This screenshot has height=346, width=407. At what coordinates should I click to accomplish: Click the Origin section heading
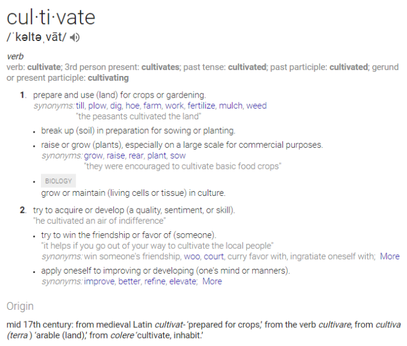(20, 306)
